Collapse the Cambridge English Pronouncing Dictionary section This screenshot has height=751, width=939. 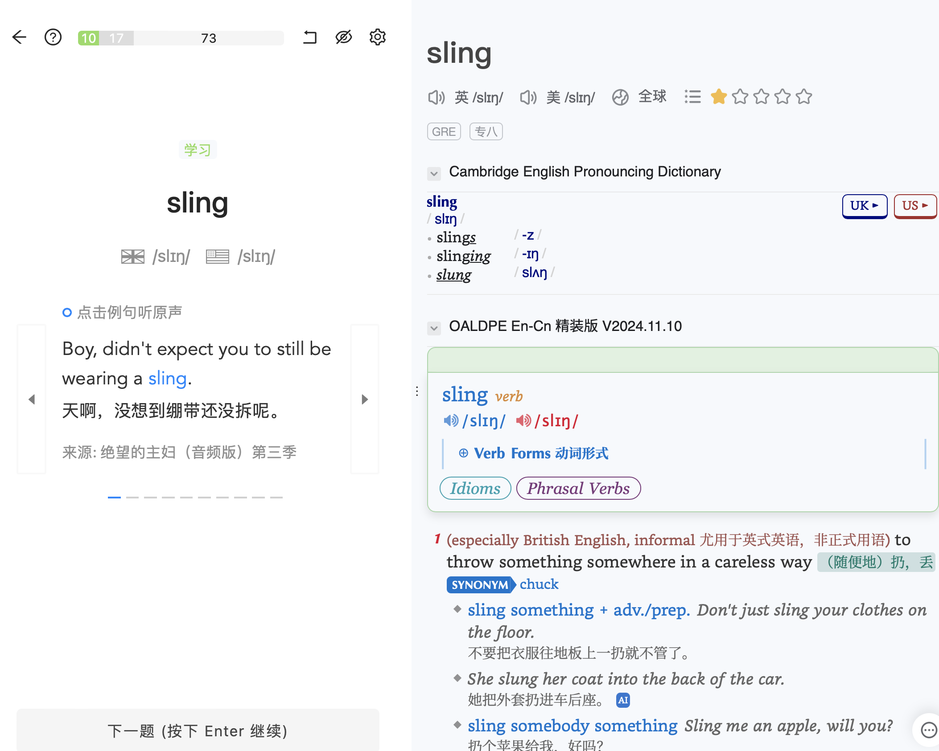point(434,173)
